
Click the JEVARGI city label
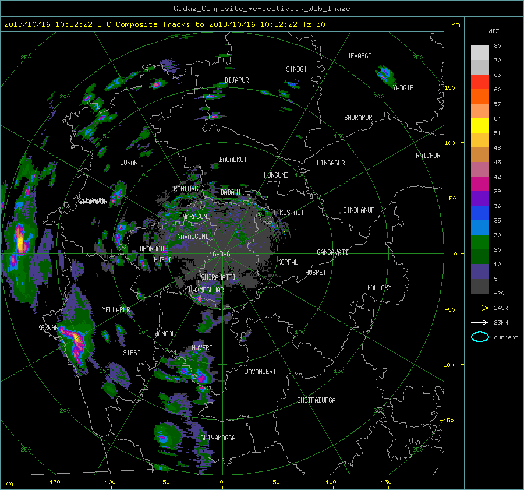tap(359, 56)
